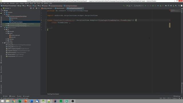This screenshot has width=183, height=103.
Task: Select User class in project tree
Action: coord(11,20)
